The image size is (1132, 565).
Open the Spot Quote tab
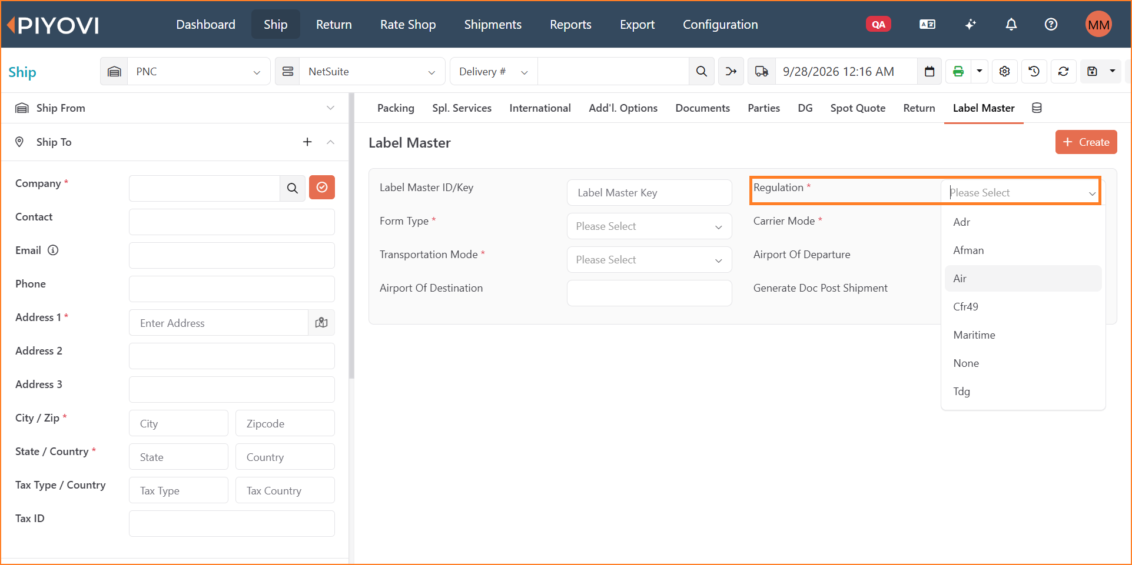(x=858, y=108)
